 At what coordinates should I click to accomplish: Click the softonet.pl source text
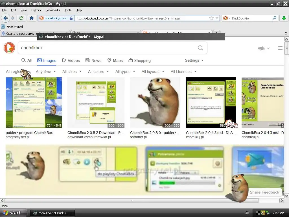[138, 137]
